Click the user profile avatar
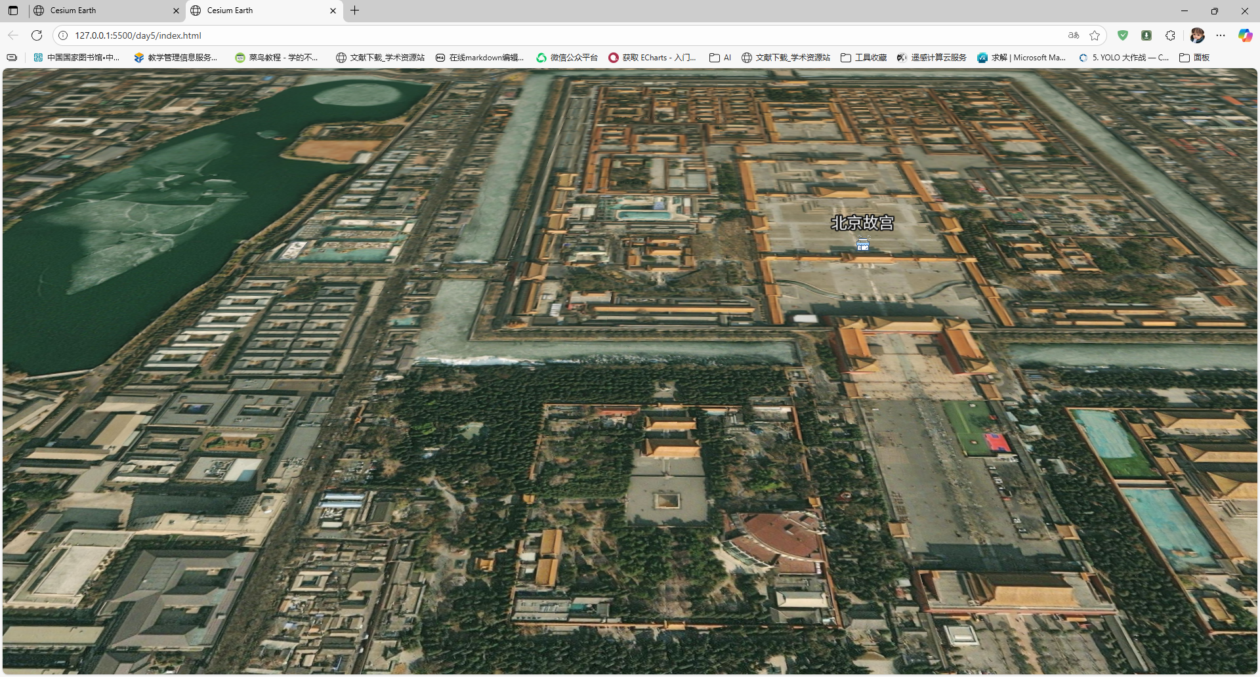1260x677 pixels. coord(1197,35)
